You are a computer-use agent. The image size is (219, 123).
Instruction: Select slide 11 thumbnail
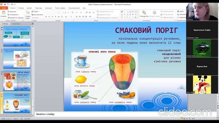pyautogui.click(x=17, y=58)
